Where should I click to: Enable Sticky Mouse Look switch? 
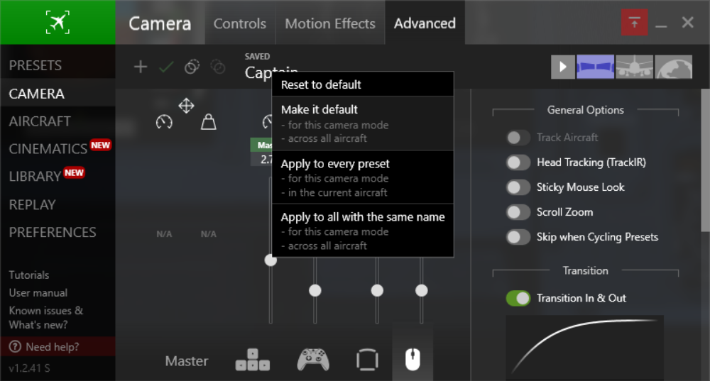tap(518, 187)
